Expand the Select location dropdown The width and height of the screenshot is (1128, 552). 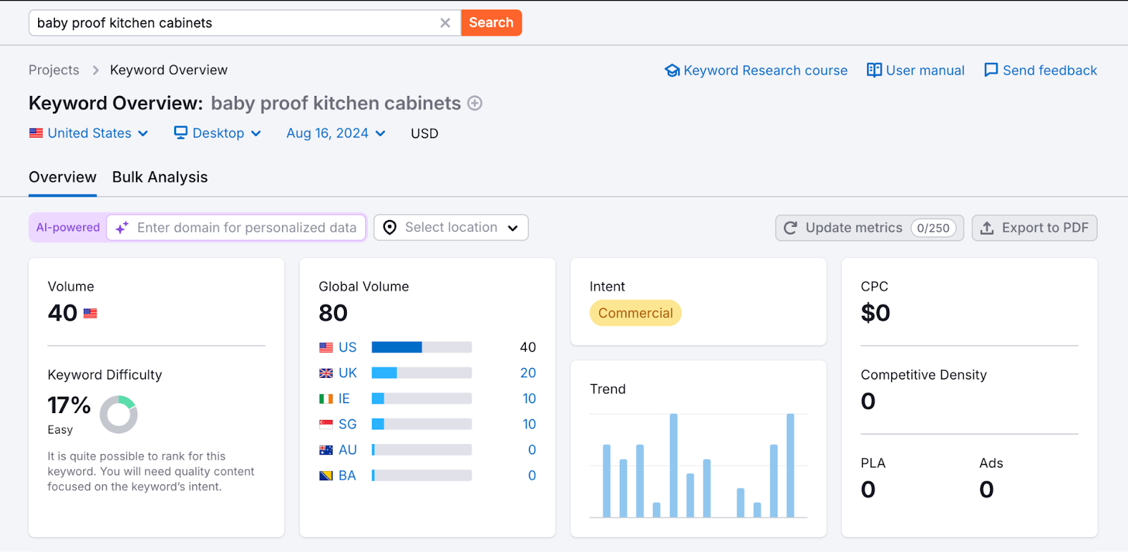click(x=513, y=227)
